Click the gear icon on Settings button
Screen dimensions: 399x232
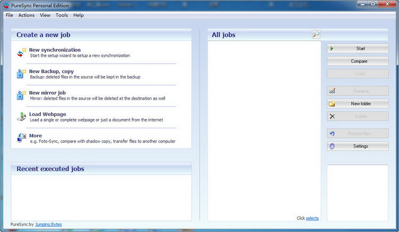coord(332,146)
